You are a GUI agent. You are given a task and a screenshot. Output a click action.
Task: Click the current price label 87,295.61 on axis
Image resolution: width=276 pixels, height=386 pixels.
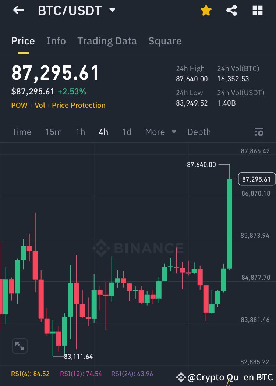pos(256,179)
